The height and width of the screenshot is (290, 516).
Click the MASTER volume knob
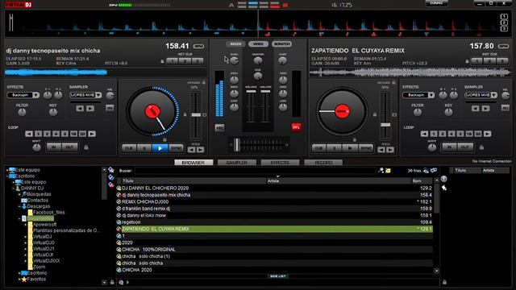pyautogui.click(x=258, y=60)
